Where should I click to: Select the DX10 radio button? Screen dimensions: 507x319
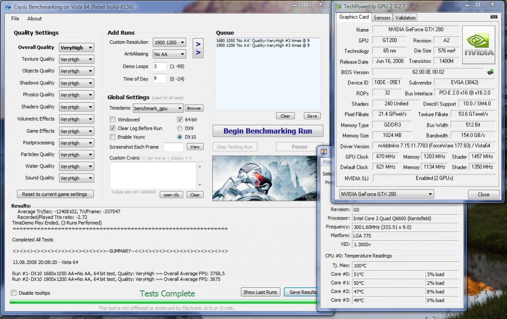click(x=180, y=137)
